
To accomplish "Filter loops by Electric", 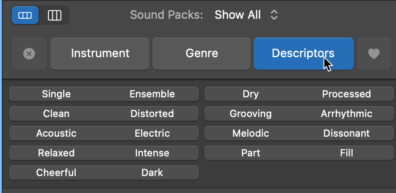I will click(152, 133).
